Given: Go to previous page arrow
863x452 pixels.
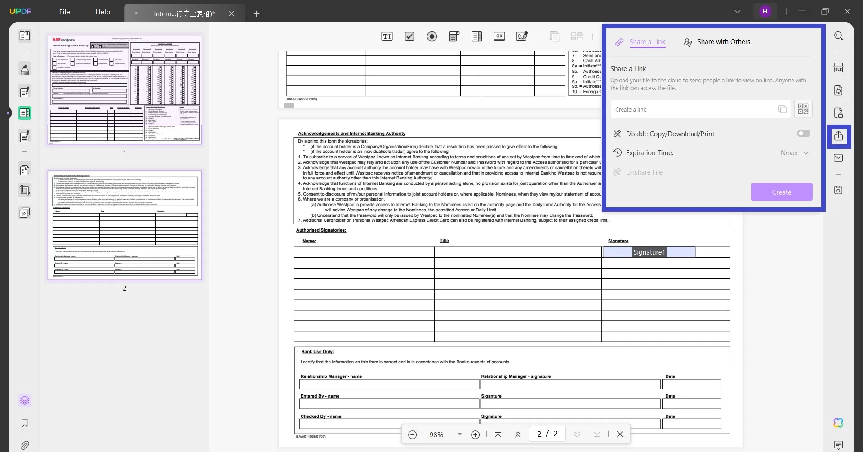Looking at the screenshot, I should (518, 434).
